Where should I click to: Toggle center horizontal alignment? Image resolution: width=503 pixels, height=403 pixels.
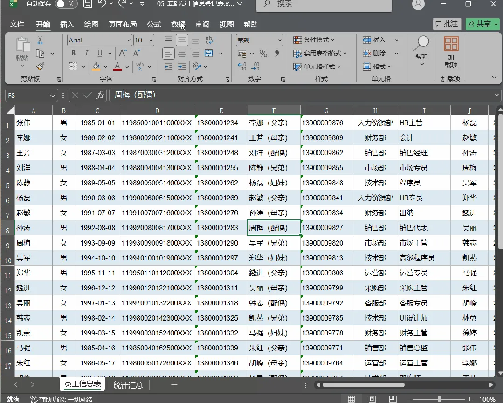click(x=182, y=54)
